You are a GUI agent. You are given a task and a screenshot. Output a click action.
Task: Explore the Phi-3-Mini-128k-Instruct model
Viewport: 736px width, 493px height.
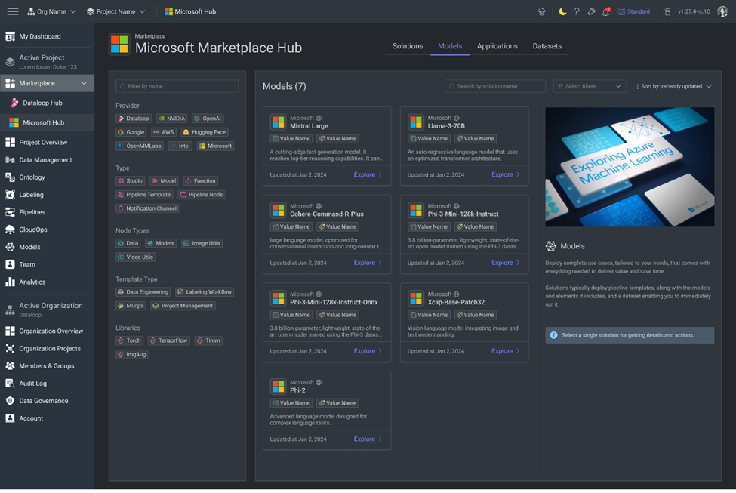pyautogui.click(x=506, y=263)
